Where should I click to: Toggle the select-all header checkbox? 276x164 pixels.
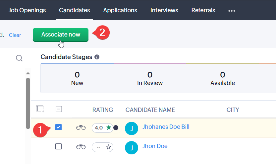click(59, 109)
